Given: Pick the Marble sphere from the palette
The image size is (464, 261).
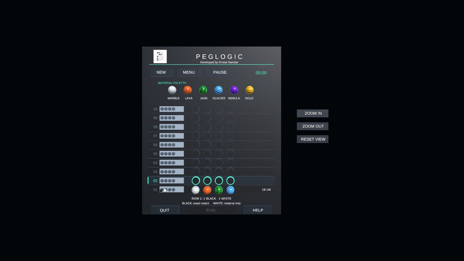Looking at the screenshot, I should [x=172, y=90].
